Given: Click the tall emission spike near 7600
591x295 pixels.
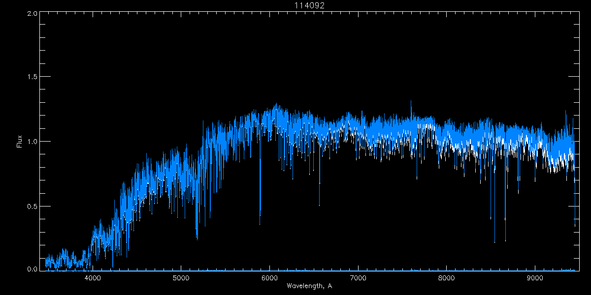Looking at the screenshot, I should tap(411, 106).
